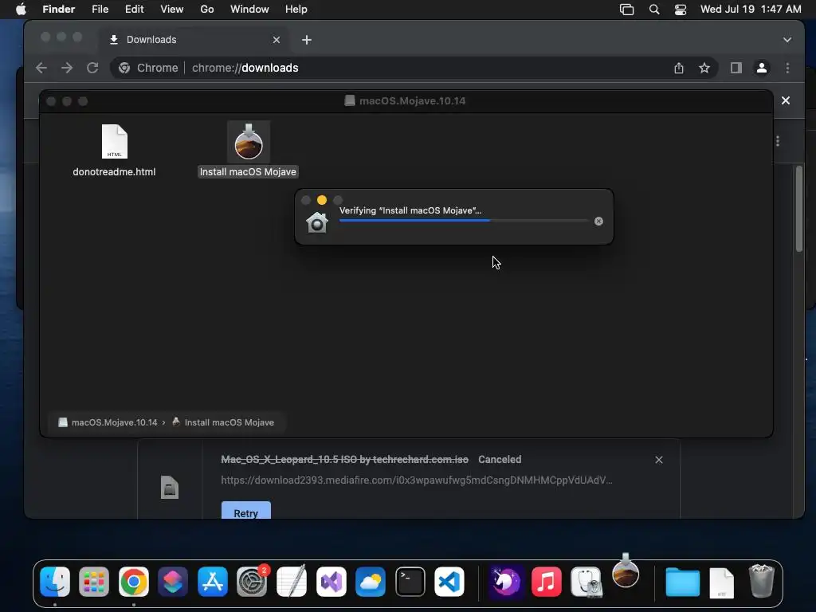Open Terminal from the Dock

pyautogui.click(x=410, y=581)
